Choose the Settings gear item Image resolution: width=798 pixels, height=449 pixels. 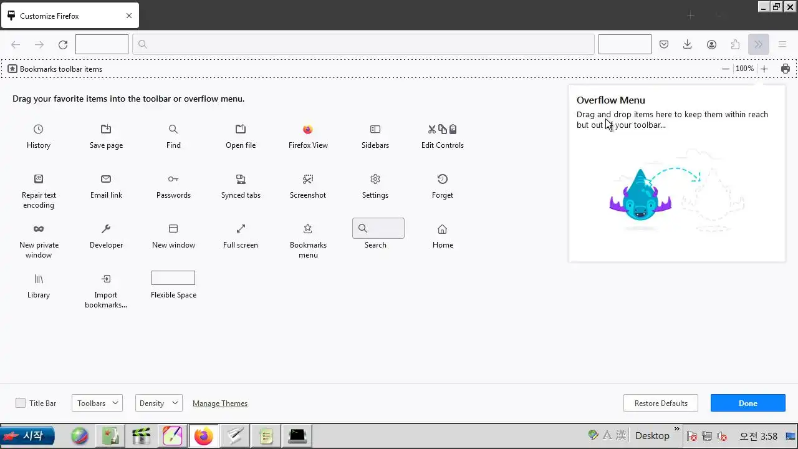point(375,186)
